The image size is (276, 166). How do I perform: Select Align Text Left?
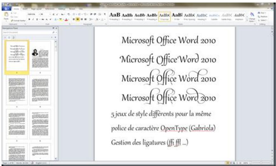(73, 19)
